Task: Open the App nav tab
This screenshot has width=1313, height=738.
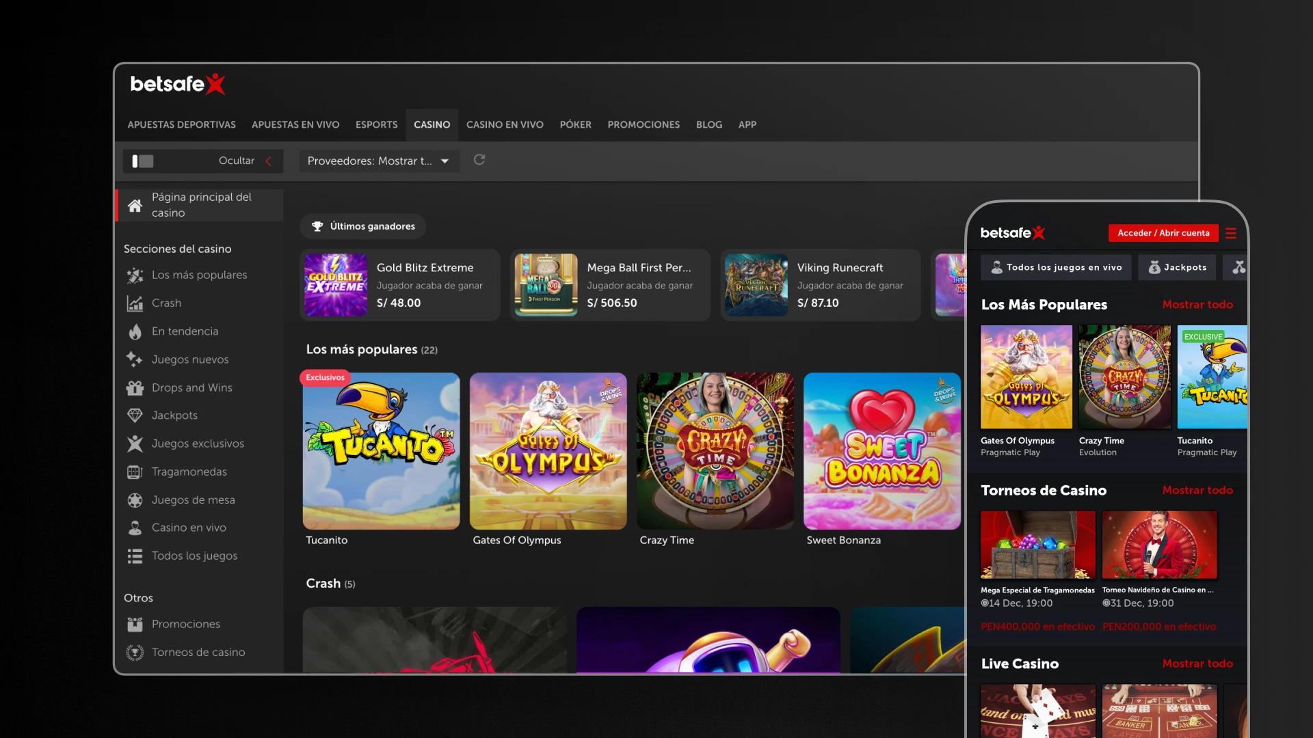Action: 747,124
